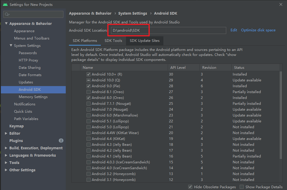Check the Android 7.1.1 (Nougat) checkbox

88,104
